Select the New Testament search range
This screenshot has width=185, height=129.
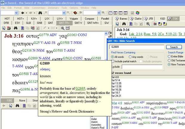tap(169, 65)
